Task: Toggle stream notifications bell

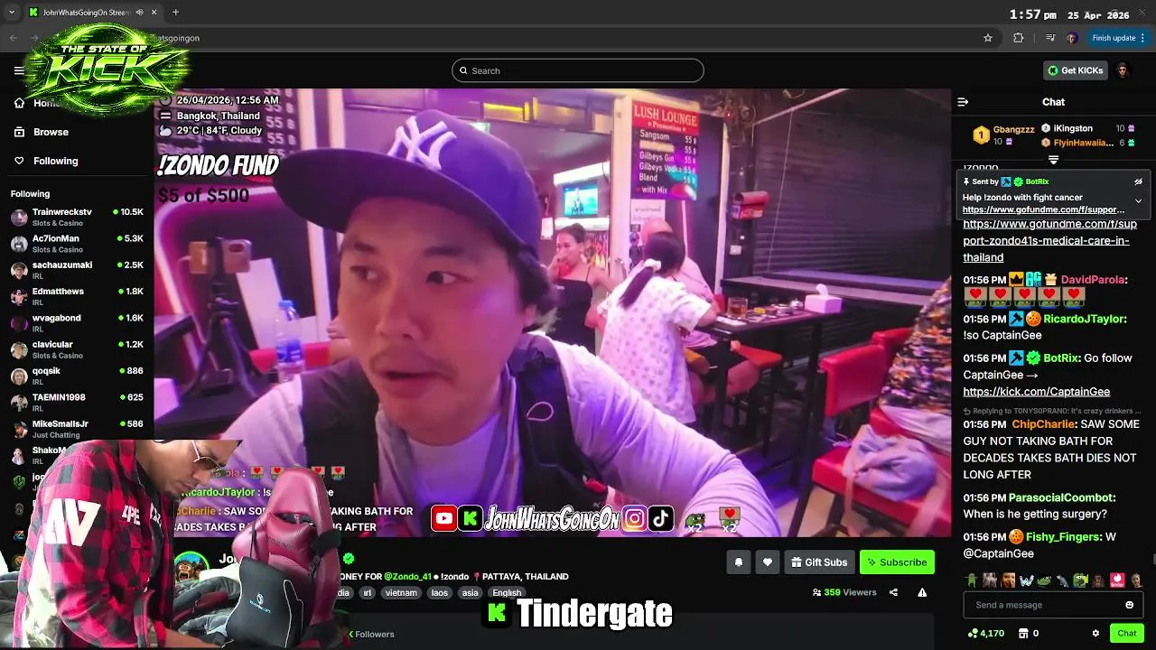Action: tap(738, 562)
